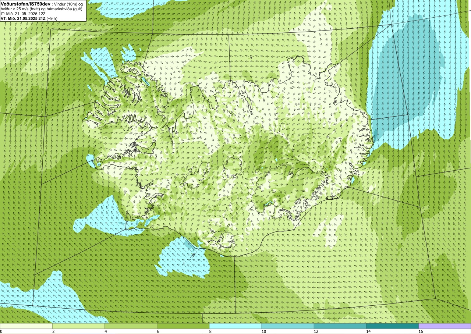Click the 'VT: Mið. 21.05.2025 21Z (+9 h)' line
Screen dimensions: 471x334
tap(29, 18)
